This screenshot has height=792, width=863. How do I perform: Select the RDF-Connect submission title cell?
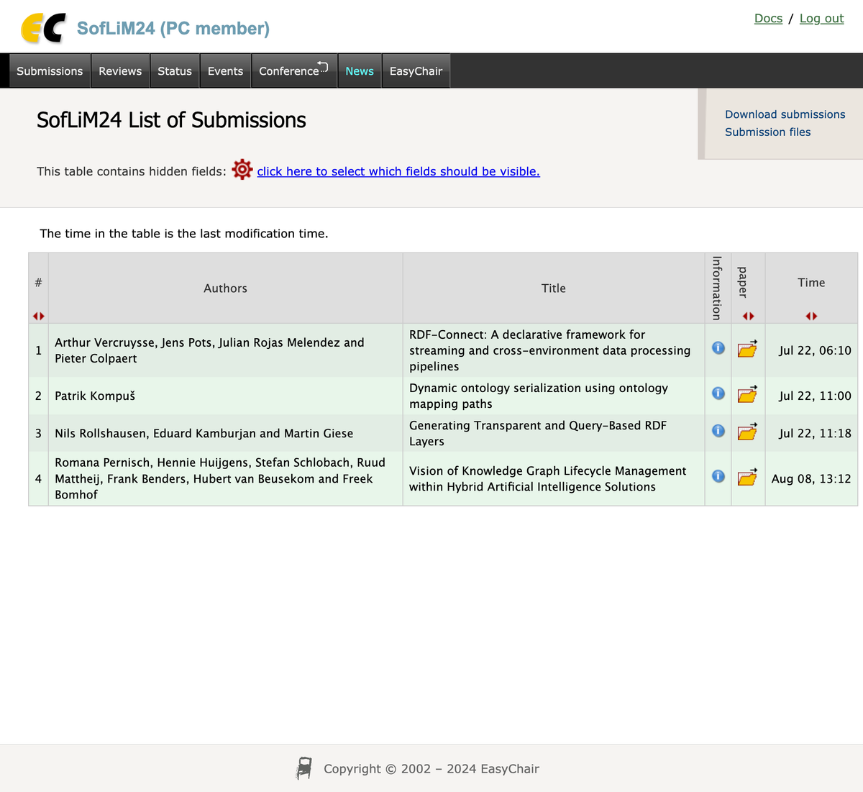[x=553, y=350]
